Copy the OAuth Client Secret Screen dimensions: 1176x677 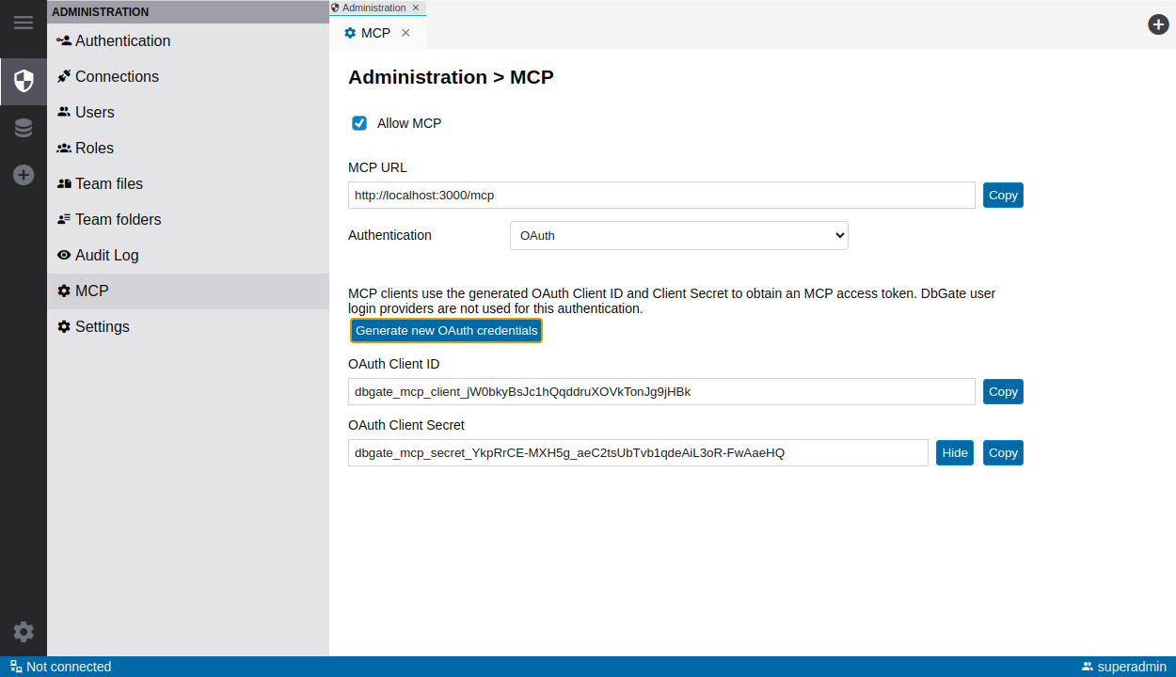[x=1003, y=452]
